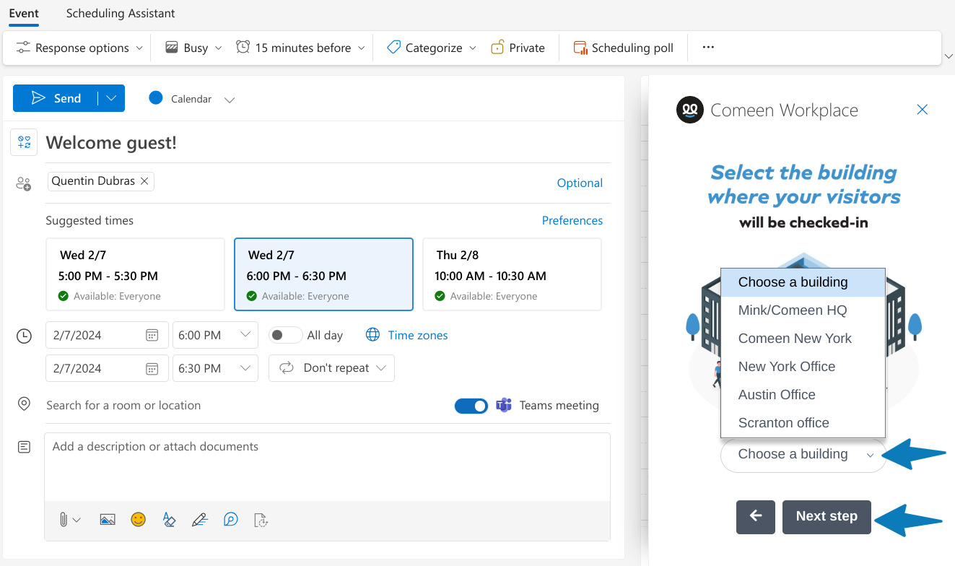
Task: Click the Choose a building combo box
Action: click(x=803, y=456)
